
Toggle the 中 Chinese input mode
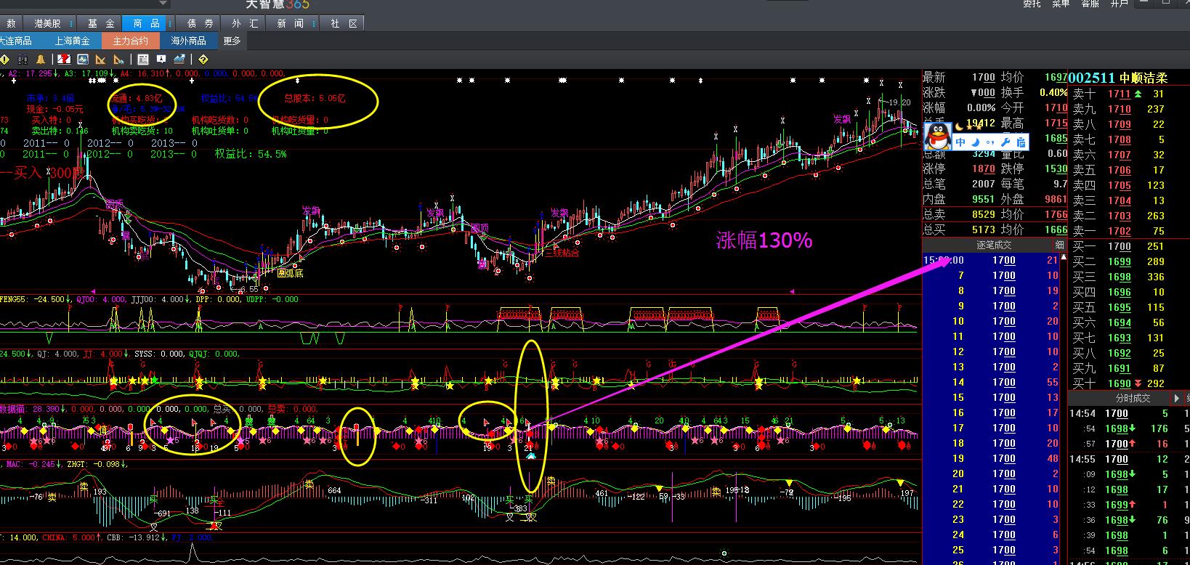pos(960,142)
